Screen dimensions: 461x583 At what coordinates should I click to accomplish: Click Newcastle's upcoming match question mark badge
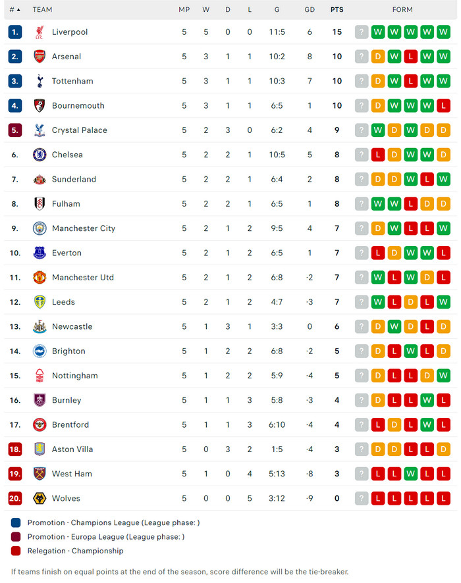361,326
